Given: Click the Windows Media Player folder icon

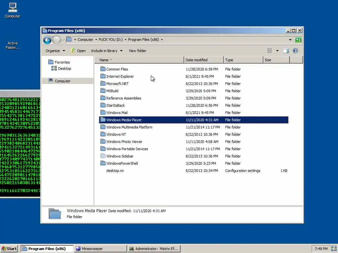Looking at the screenshot, I should [103, 120].
